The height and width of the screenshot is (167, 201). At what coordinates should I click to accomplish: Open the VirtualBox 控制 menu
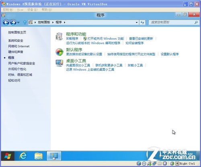point(8,10)
